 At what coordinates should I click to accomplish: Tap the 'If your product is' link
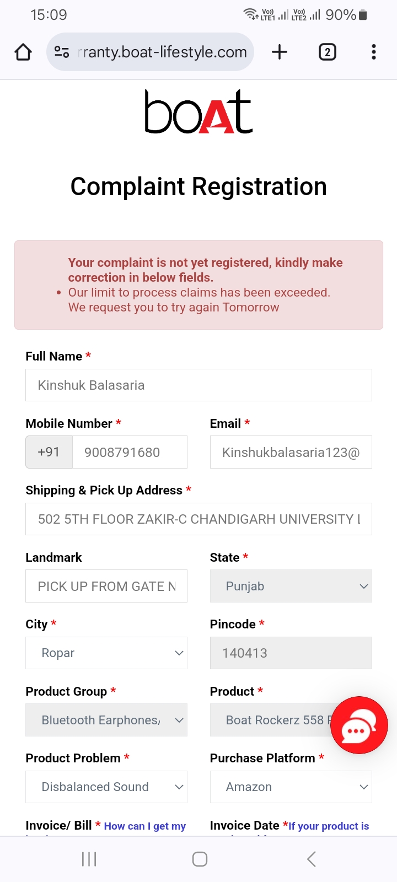pyautogui.click(x=329, y=826)
